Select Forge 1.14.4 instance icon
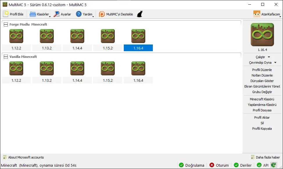The height and width of the screenshot is (169, 283). [77, 36]
